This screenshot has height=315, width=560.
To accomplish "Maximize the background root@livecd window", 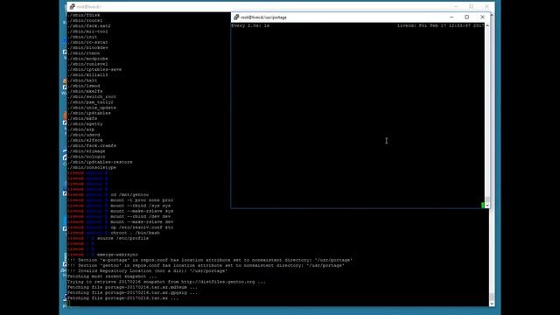I will click(x=472, y=6).
